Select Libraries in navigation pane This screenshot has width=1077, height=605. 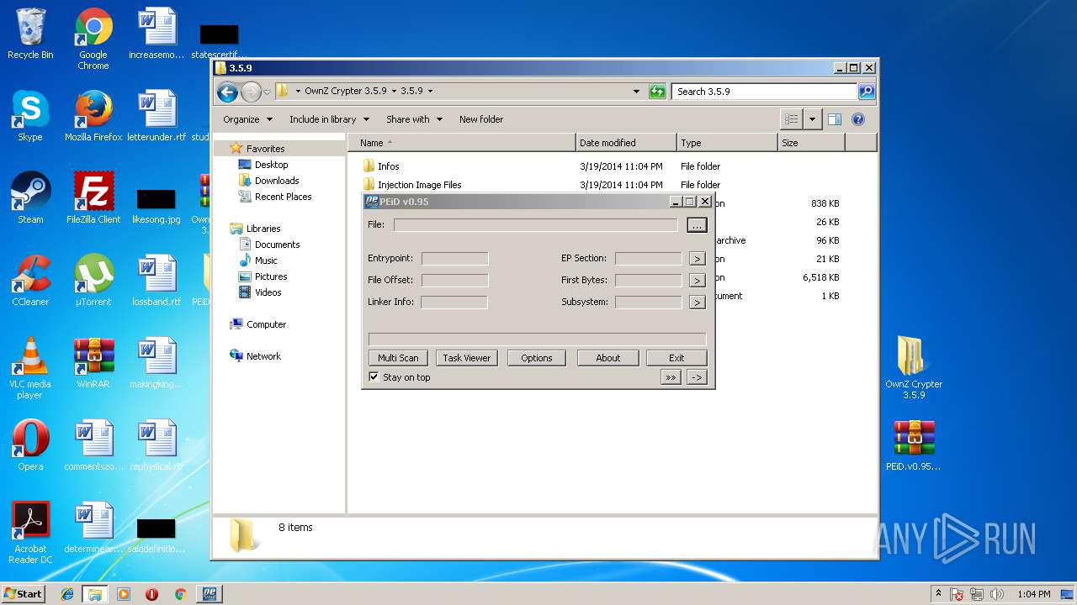(x=255, y=229)
